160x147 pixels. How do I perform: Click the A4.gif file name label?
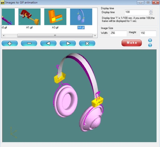[81, 28]
